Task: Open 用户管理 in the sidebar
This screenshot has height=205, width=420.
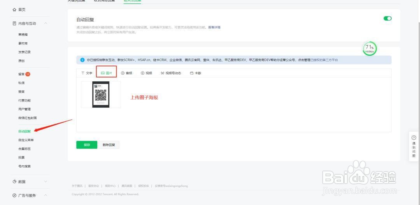Action: pos(24,109)
